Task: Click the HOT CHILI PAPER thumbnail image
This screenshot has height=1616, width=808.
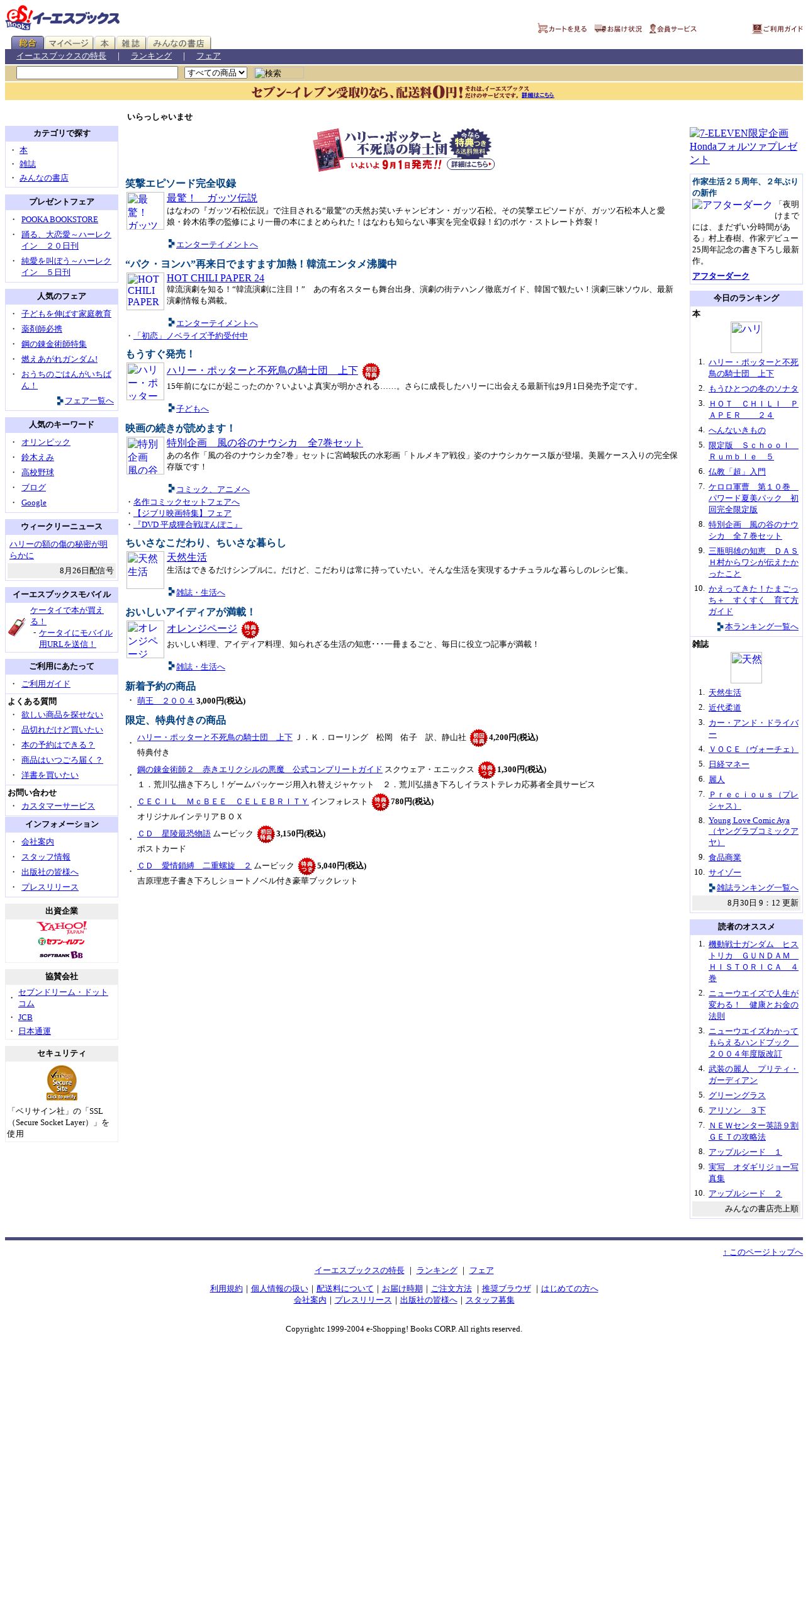Action: [145, 291]
